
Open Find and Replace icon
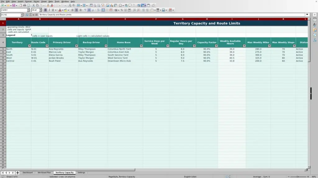pos(70,5)
